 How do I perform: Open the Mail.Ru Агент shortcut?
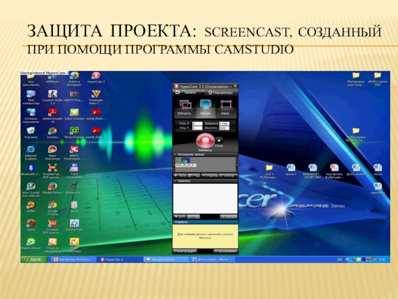[31, 244]
